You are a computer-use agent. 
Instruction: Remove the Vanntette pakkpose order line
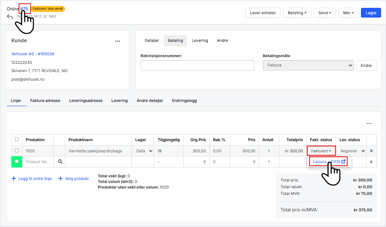tap(371, 151)
